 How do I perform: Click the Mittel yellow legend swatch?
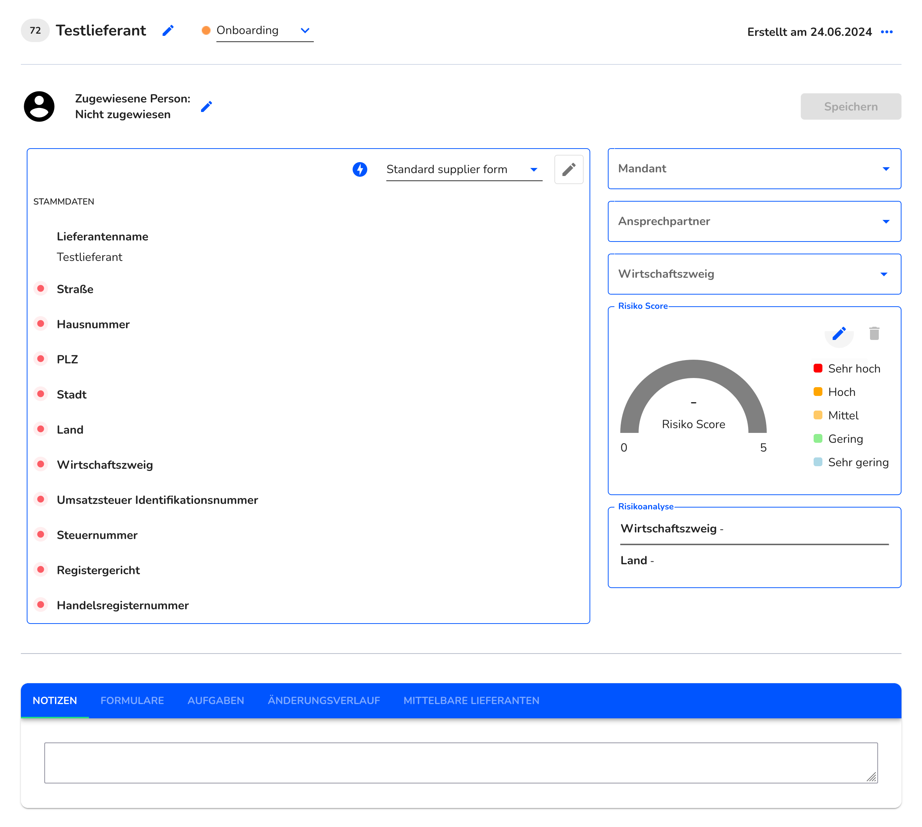pos(818,415)
